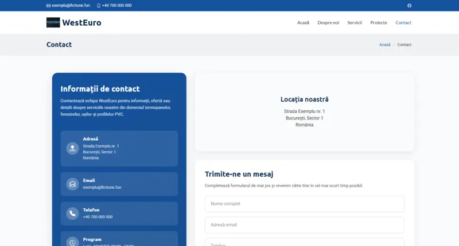
Task: Click the WestEuro logo image
Action: pos(53,22)
